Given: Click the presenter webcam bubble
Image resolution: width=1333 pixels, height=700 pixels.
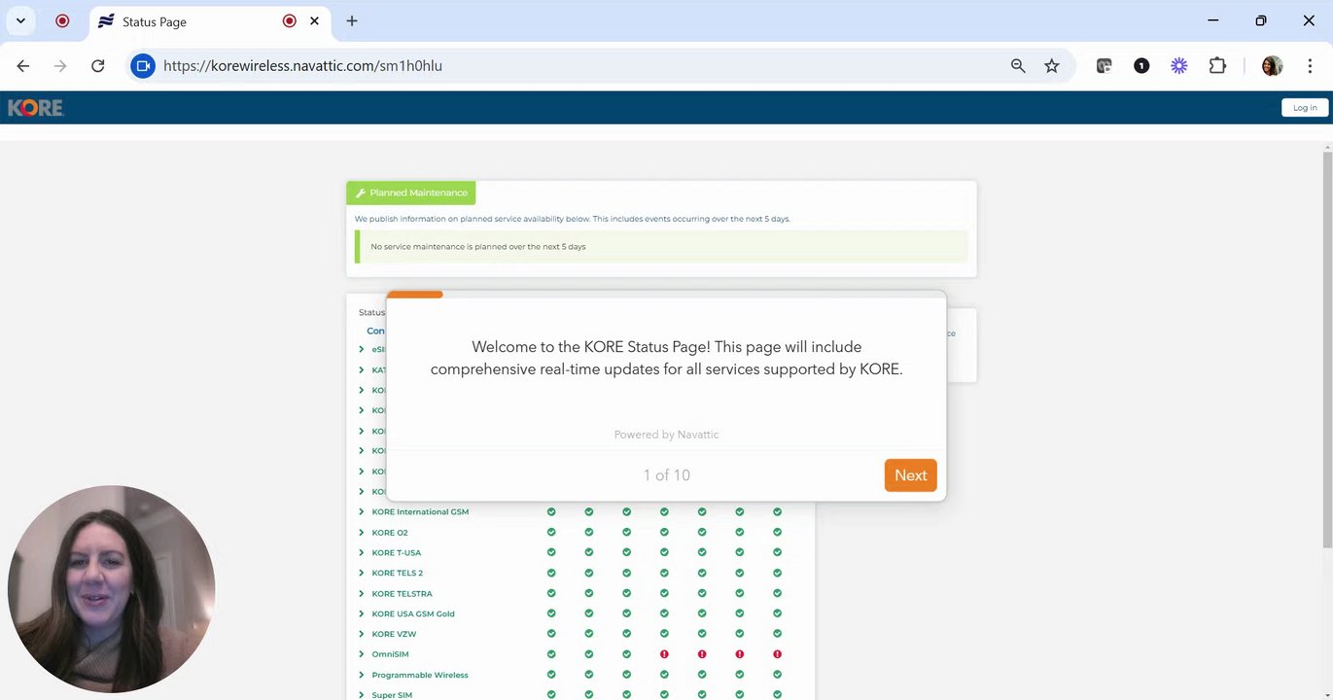Looking at the screenshot, I should 111,589.
